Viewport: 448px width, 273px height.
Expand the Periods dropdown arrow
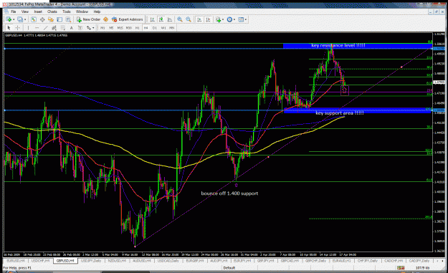[x=234, y=19]
